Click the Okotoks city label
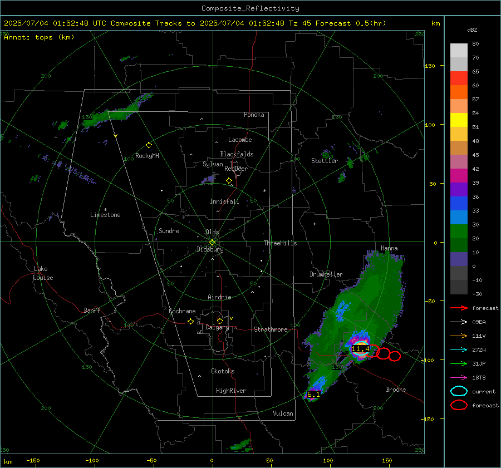Image resolution: width=501 pixels, height=468 pixels. pos(223,371)
